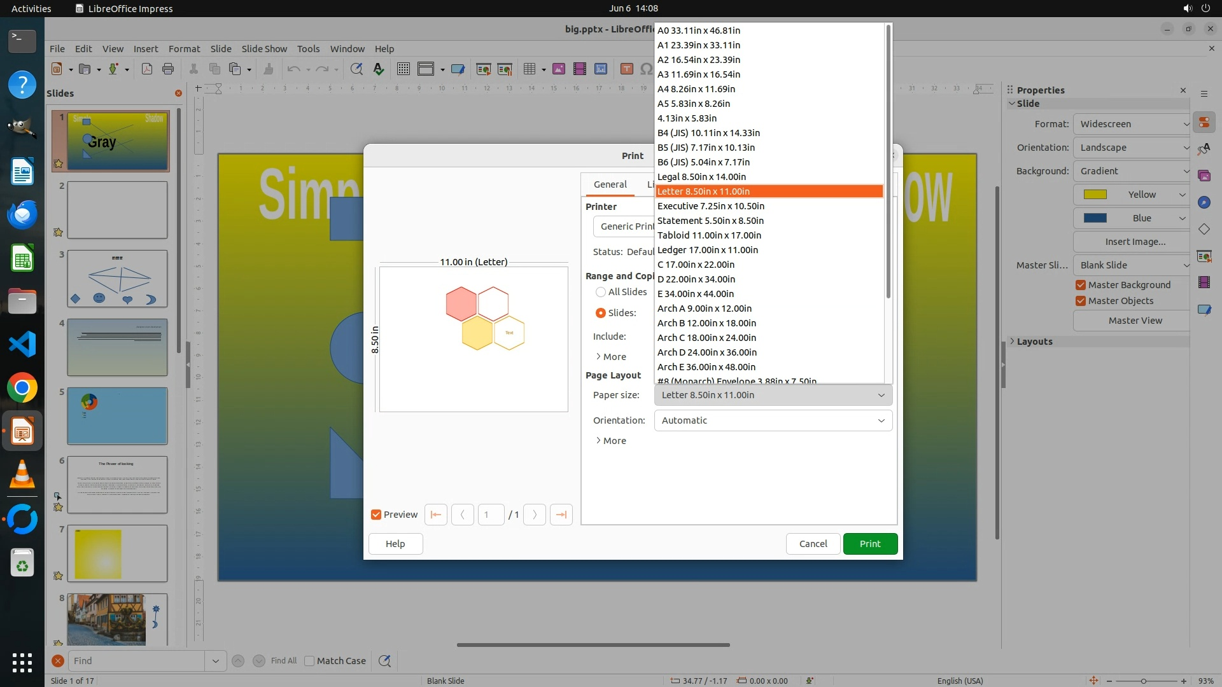Jump to last page in print preview
Screen dimensions: 1222x687
[561, 515]
